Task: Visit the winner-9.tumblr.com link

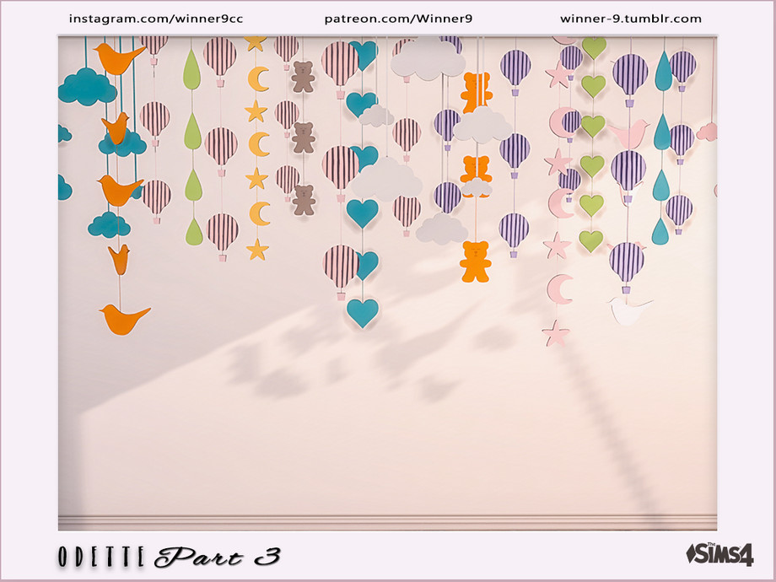Action: pos(630,19)
